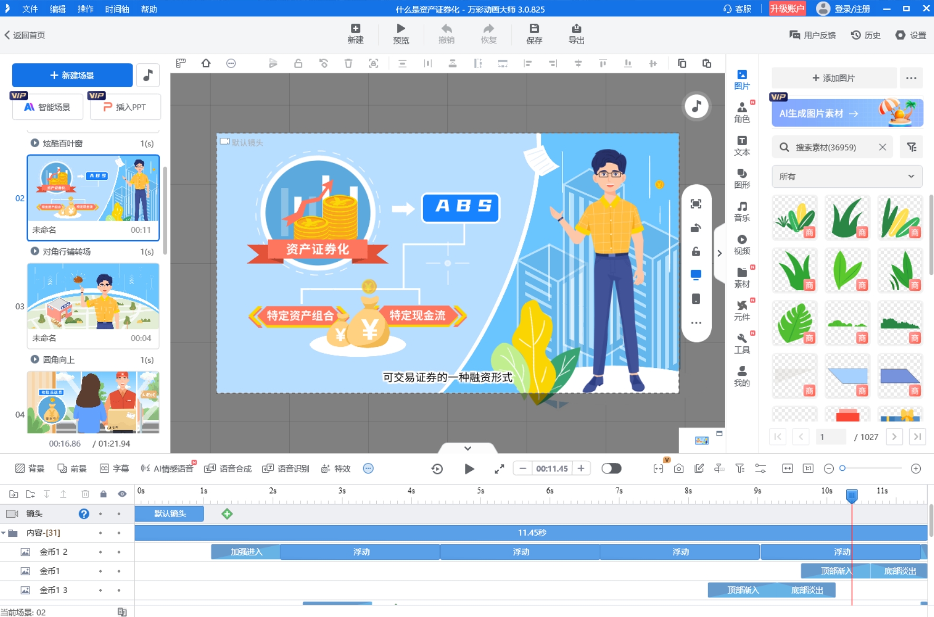Click the 添加图片 button
The height and width of the screenshot is (617, 934).
[834, 78]
